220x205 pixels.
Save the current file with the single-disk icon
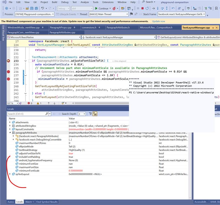[x=32, y=9]
